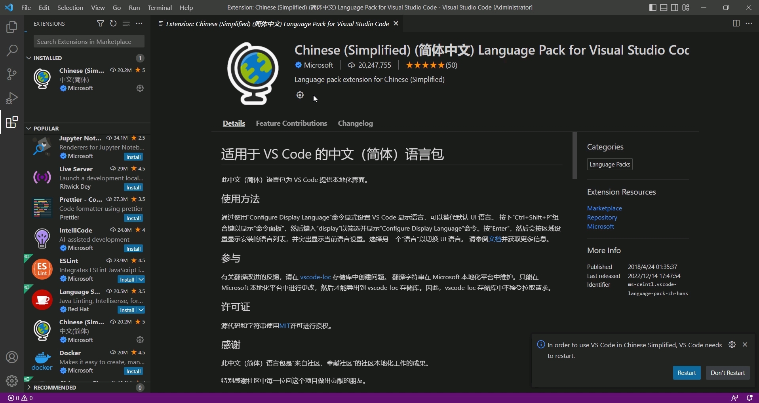Screen dimensions: 759x403
Task: Open ESLint install dropdown arrow
Action: coord(141,279)
